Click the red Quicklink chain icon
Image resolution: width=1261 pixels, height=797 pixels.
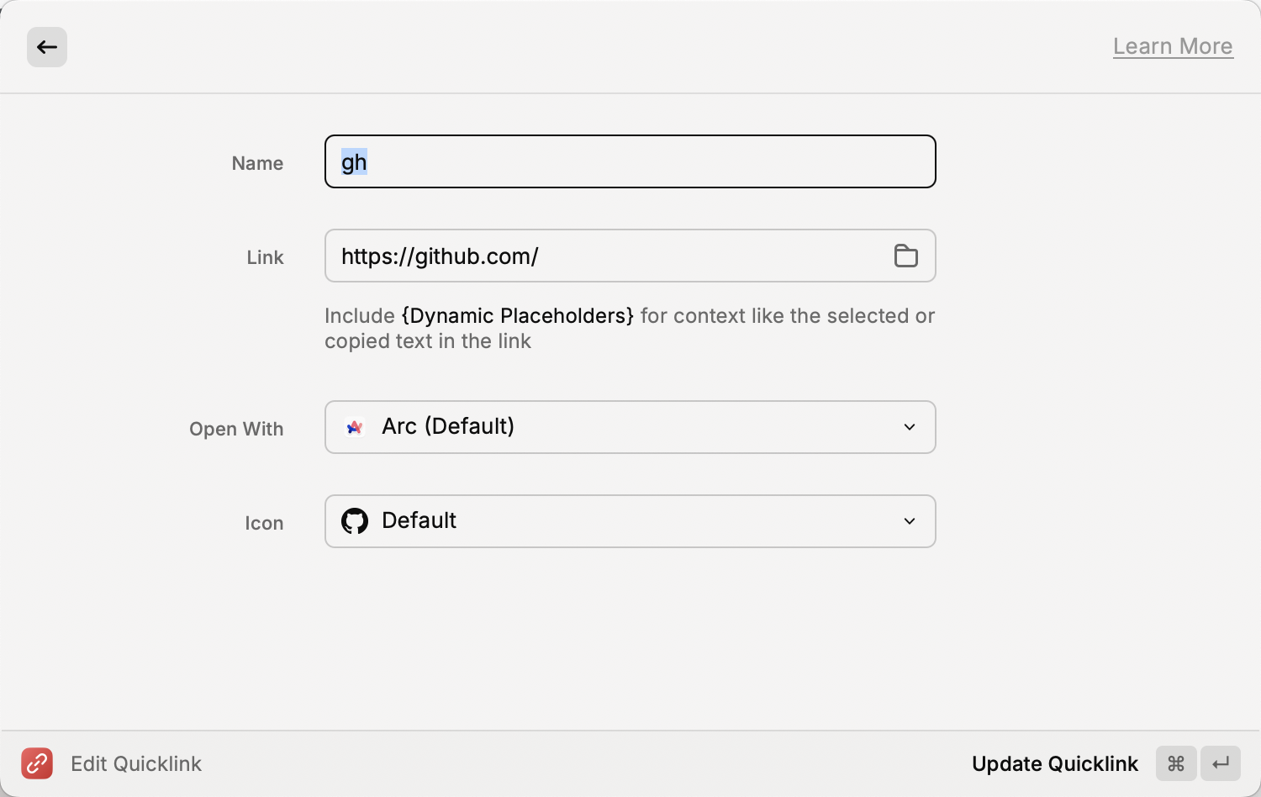point(37,763)
